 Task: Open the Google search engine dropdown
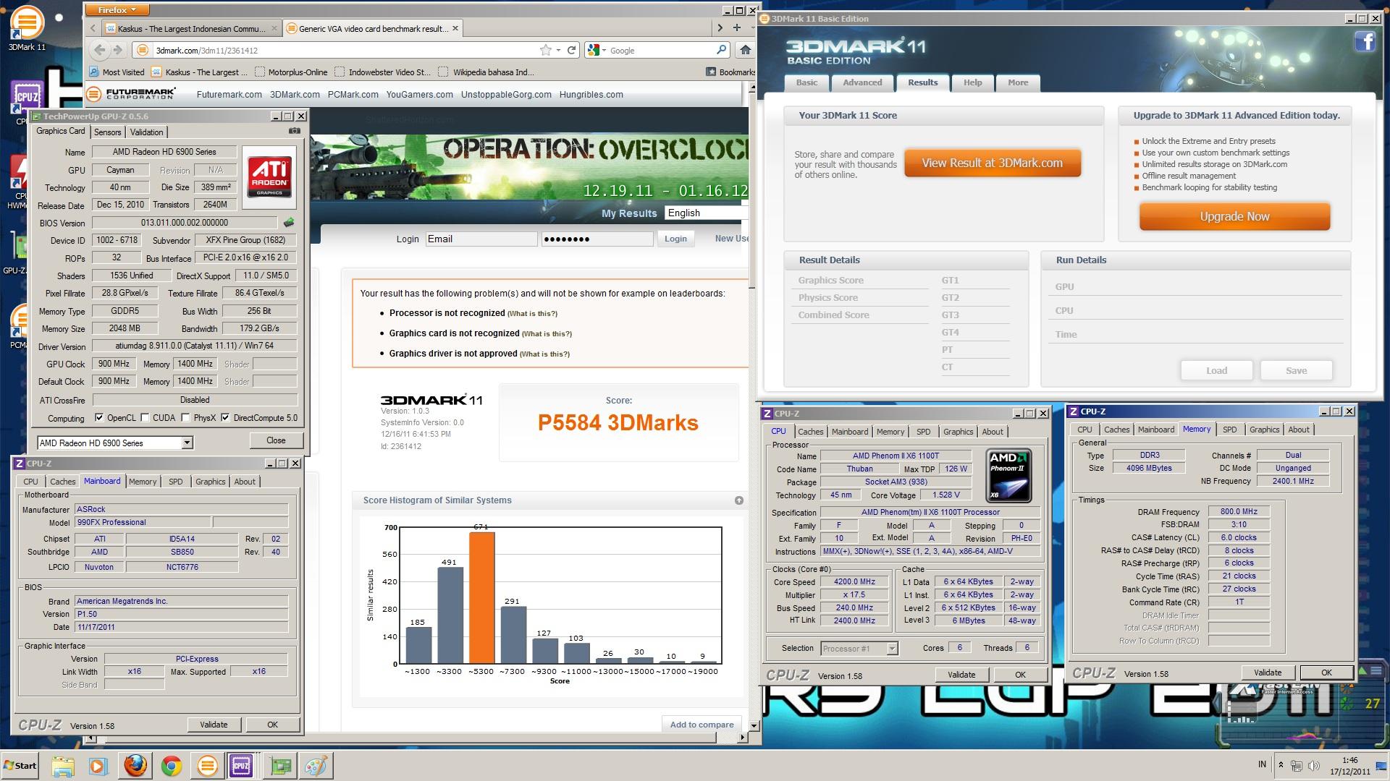[597, 50]
